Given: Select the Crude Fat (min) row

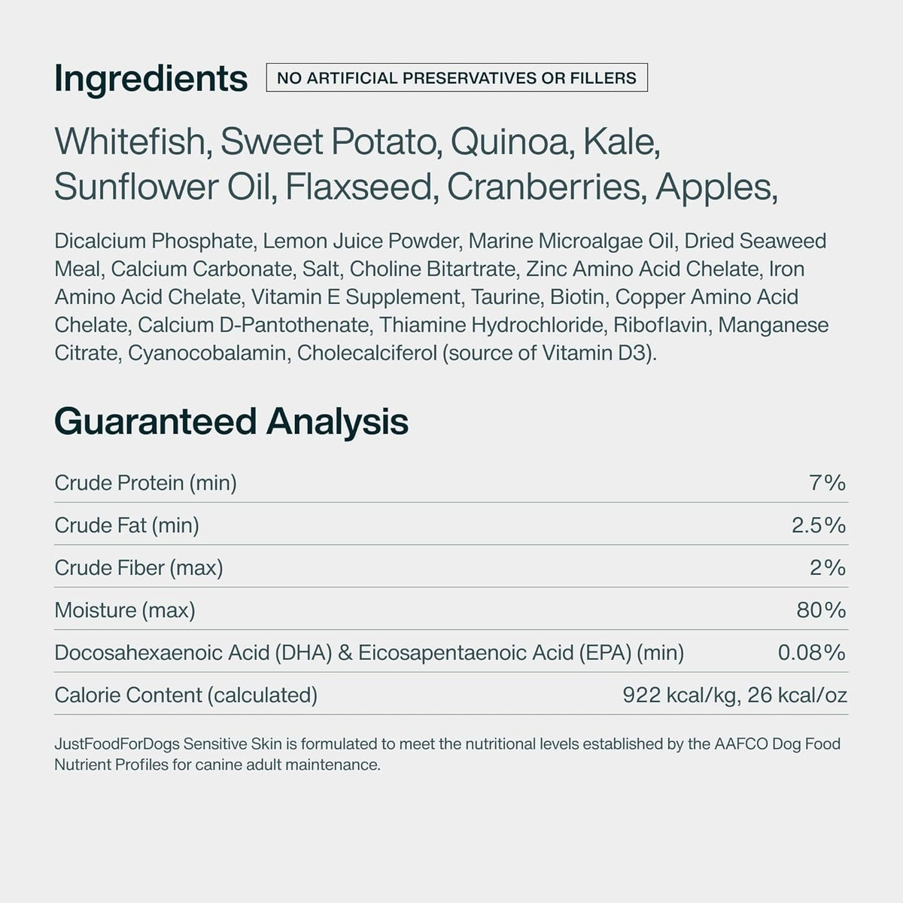Looking at the screenshot, I should (x=451, y=524).
